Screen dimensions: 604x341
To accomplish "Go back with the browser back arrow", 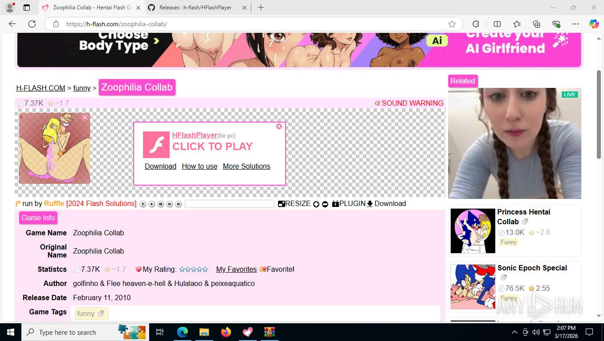I will click(12, 24).
